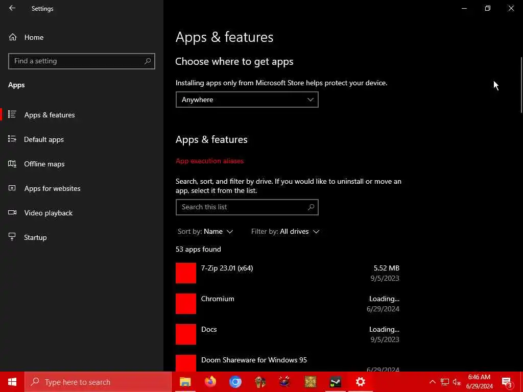Viewport: 523px width, 392px height.
Task: Launch Firefox from the taskbar
Action: (210, 382)
